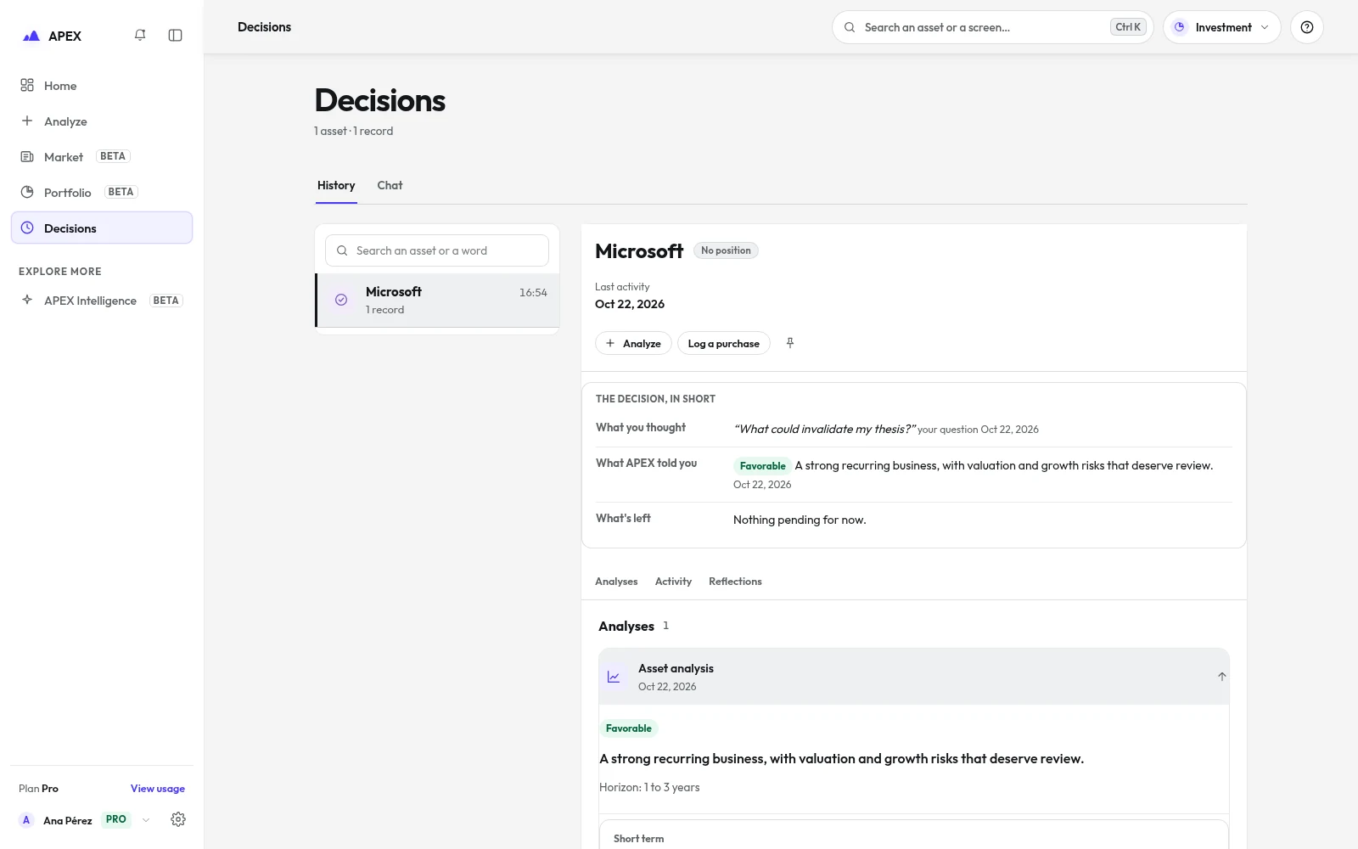The image size is (1358, 849).
Task: Open View usage link
Action: tap(158, 789)
